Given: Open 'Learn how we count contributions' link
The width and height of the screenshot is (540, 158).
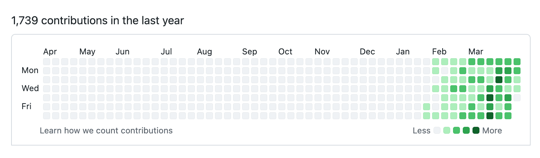Looking at the screenshot, I should tap(106, 131).
